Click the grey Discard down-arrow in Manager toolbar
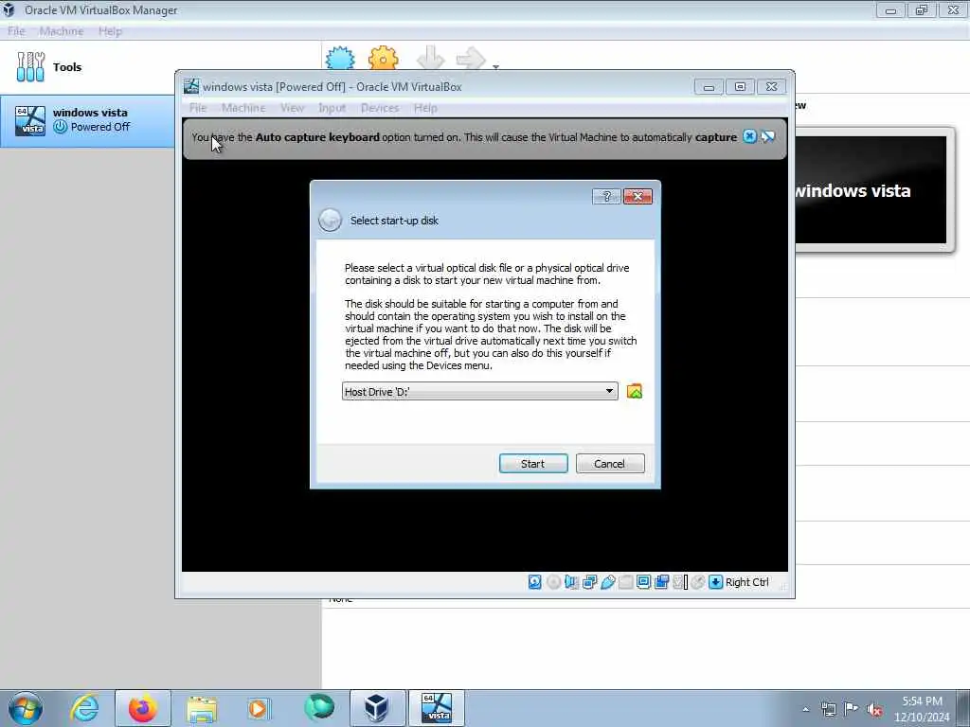 click(431, 59)
